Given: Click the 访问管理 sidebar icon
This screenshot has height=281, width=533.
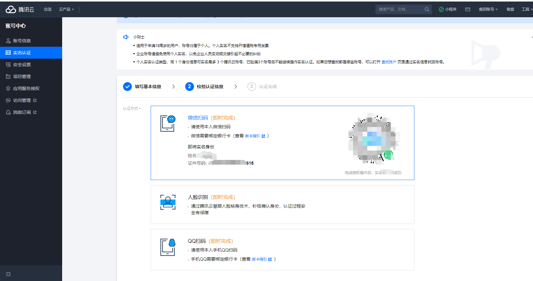Looking at the screenshot, I should click(x=8, y=100).
